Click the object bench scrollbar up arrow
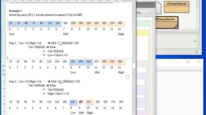The height and width of the screenshot is (115, 206). (x=197, y=35)
